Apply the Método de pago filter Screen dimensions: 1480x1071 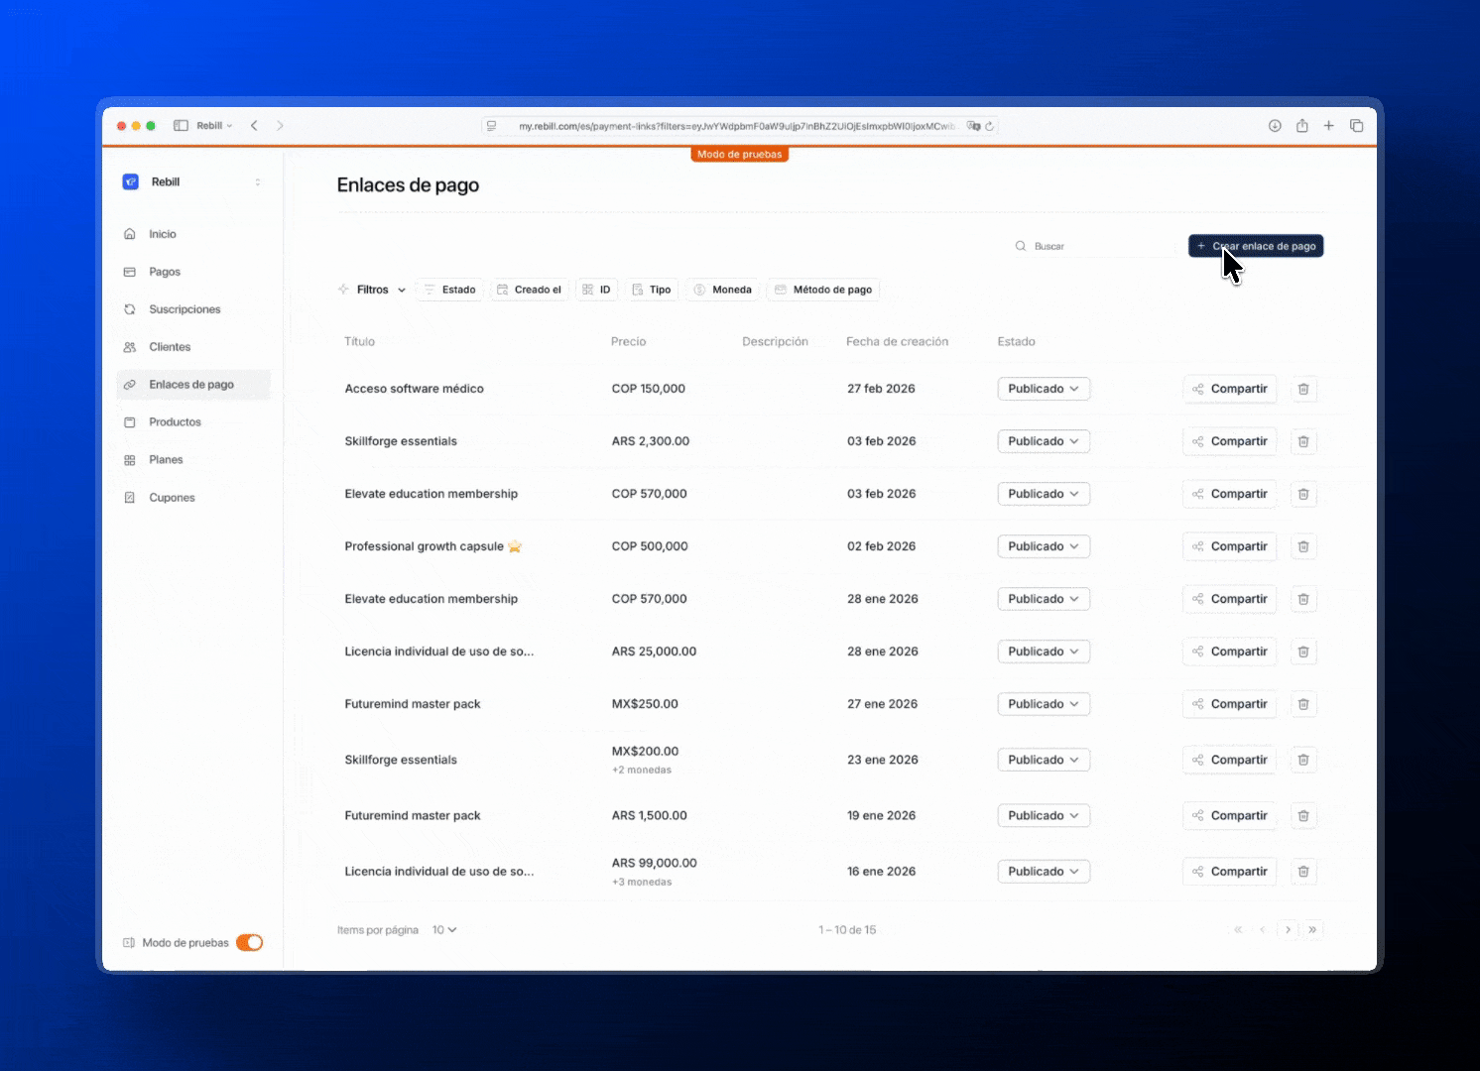(x=822, y=290)
